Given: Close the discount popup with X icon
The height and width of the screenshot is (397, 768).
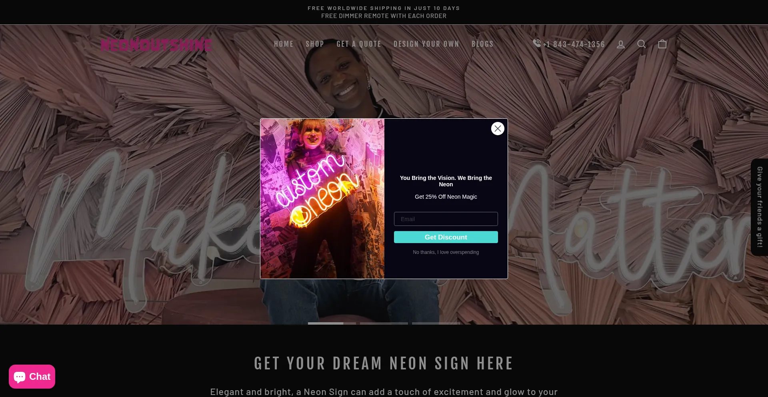Looking at the screenshot, I should [498, 128].
